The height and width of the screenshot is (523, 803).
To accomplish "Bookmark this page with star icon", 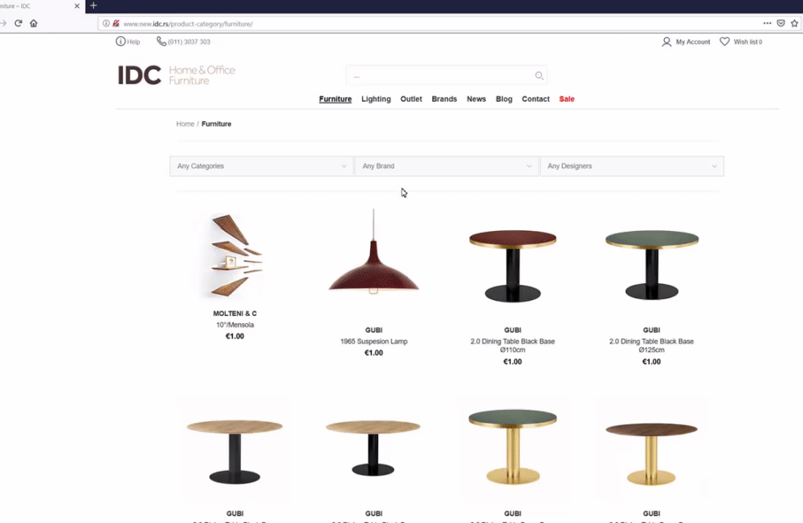I will (794, 23).
